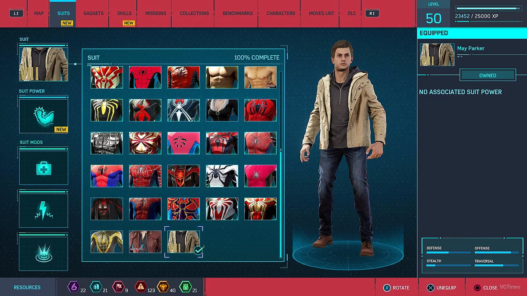Open the GADGETS tab
The width and height of the screenshot is (527, 296).
pos(93,13)
